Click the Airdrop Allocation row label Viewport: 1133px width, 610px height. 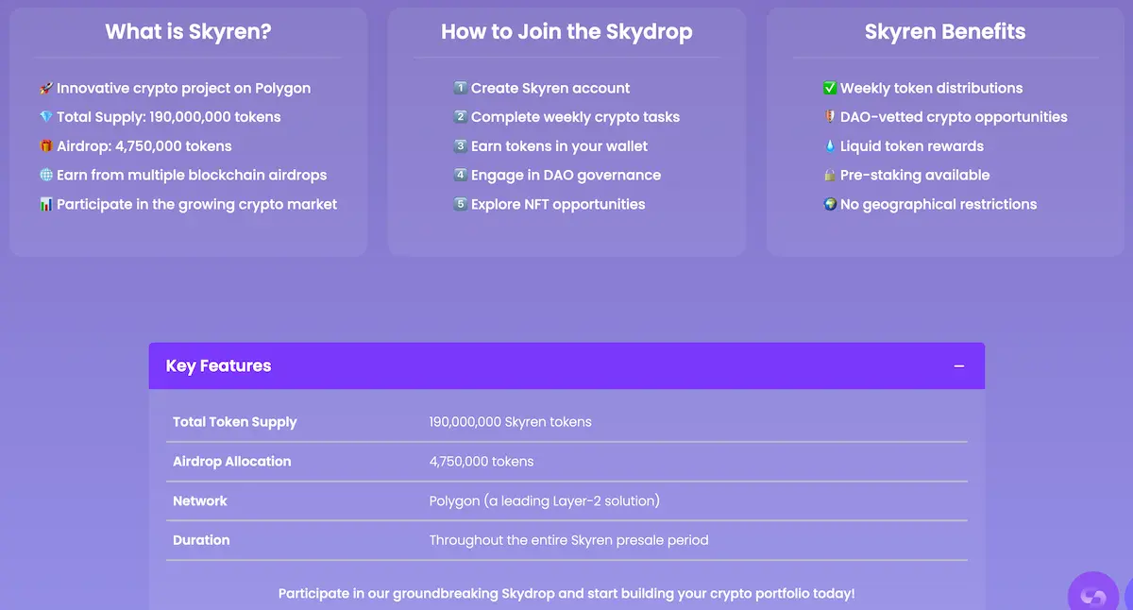pos(232,462)
